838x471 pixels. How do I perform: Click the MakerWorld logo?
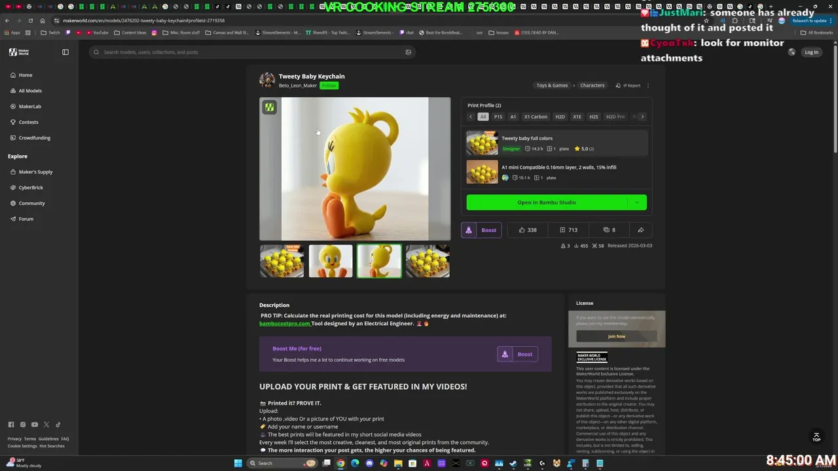[19, 52]
